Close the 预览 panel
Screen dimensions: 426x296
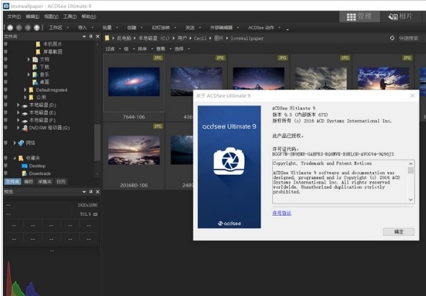(x=97, y=192)
